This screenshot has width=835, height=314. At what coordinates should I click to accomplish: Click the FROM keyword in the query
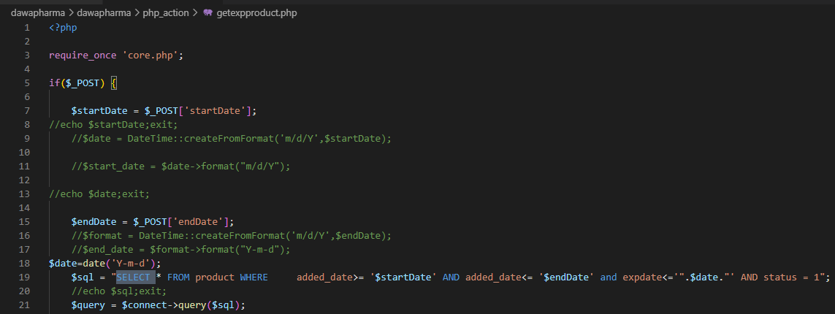178,277
